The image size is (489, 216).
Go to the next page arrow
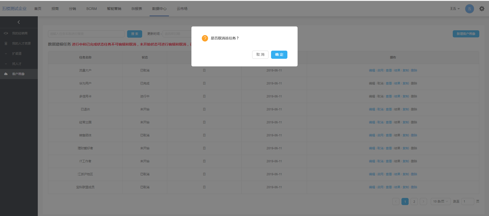coord(423,201)
